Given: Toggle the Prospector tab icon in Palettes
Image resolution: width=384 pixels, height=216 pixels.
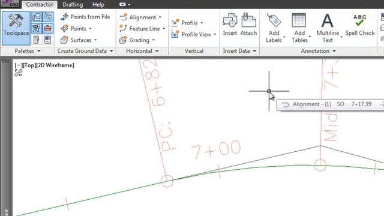Looking at the screenshot, I should tap(37, 17).
